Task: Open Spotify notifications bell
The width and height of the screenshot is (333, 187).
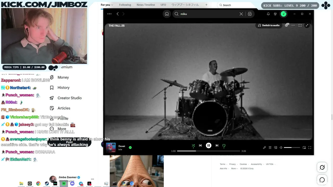Action: [x=268, y=14]
